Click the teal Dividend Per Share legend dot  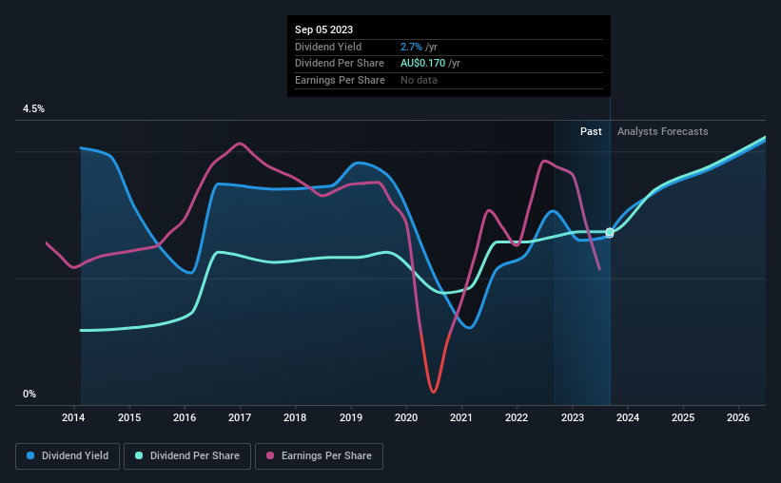click(x=139, y=455)
